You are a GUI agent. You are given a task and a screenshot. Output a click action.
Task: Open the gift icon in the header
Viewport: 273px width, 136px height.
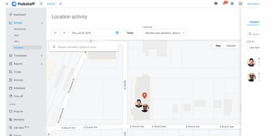(232, 4)
